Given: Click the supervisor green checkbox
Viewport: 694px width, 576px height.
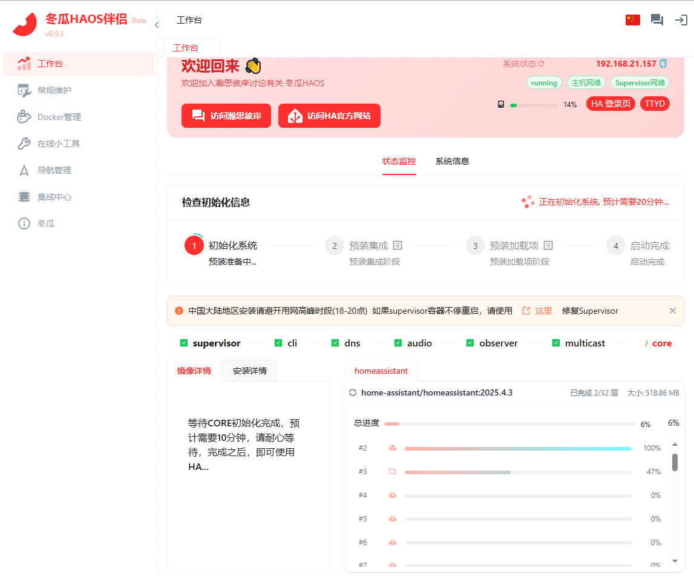Looking at the screenshot, I should point(184,343).
